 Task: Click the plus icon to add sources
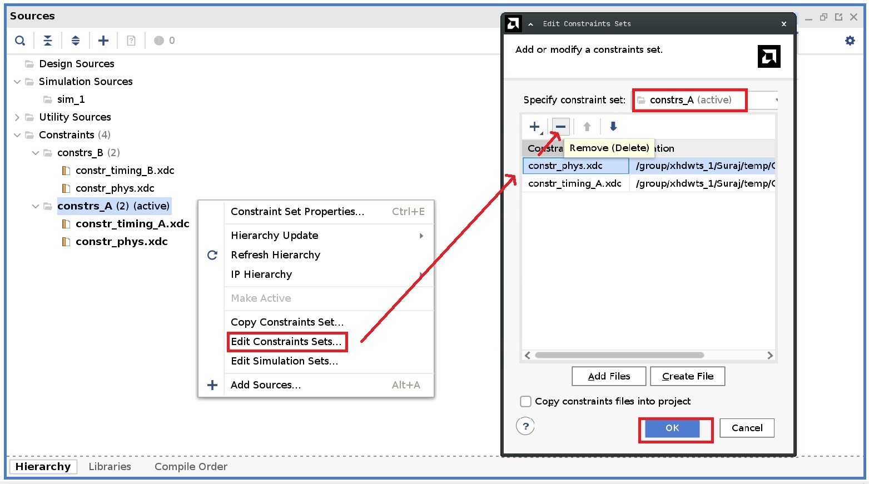(x=103, y=40)
